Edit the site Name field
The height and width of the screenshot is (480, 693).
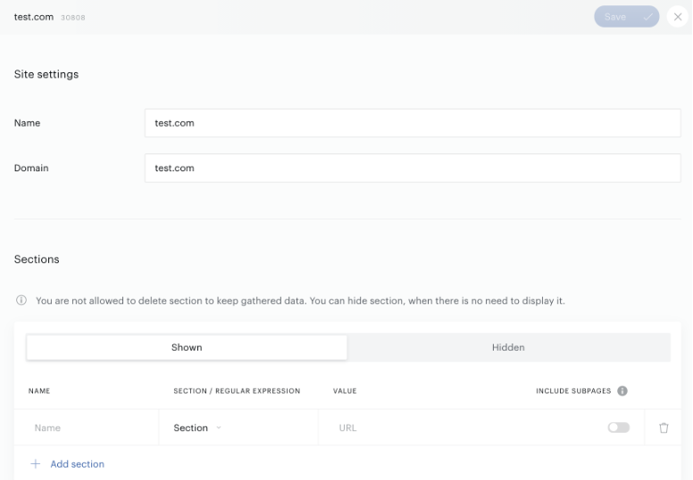[413, 123]
